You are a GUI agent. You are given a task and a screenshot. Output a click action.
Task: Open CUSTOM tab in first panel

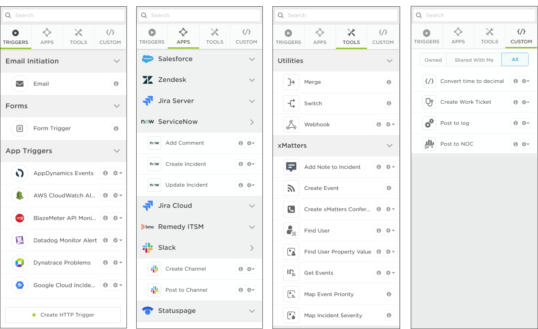click(x=110, y=37)
